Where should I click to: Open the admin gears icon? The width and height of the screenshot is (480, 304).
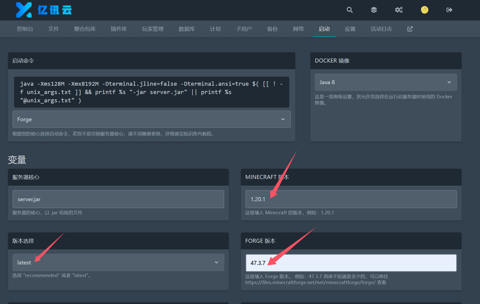click(399, 10)
